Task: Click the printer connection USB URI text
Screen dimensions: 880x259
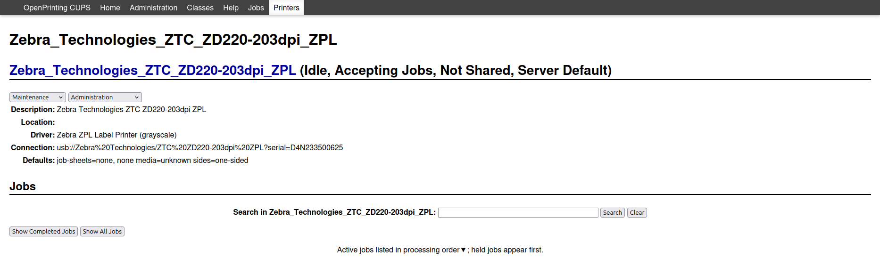Action: pyautogui.click(x=199, y=148)
